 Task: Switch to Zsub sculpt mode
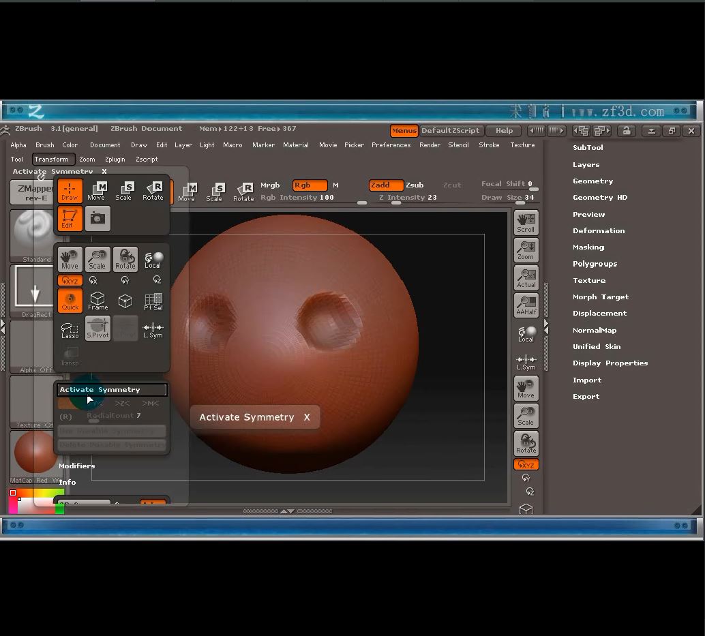[415, 185]
